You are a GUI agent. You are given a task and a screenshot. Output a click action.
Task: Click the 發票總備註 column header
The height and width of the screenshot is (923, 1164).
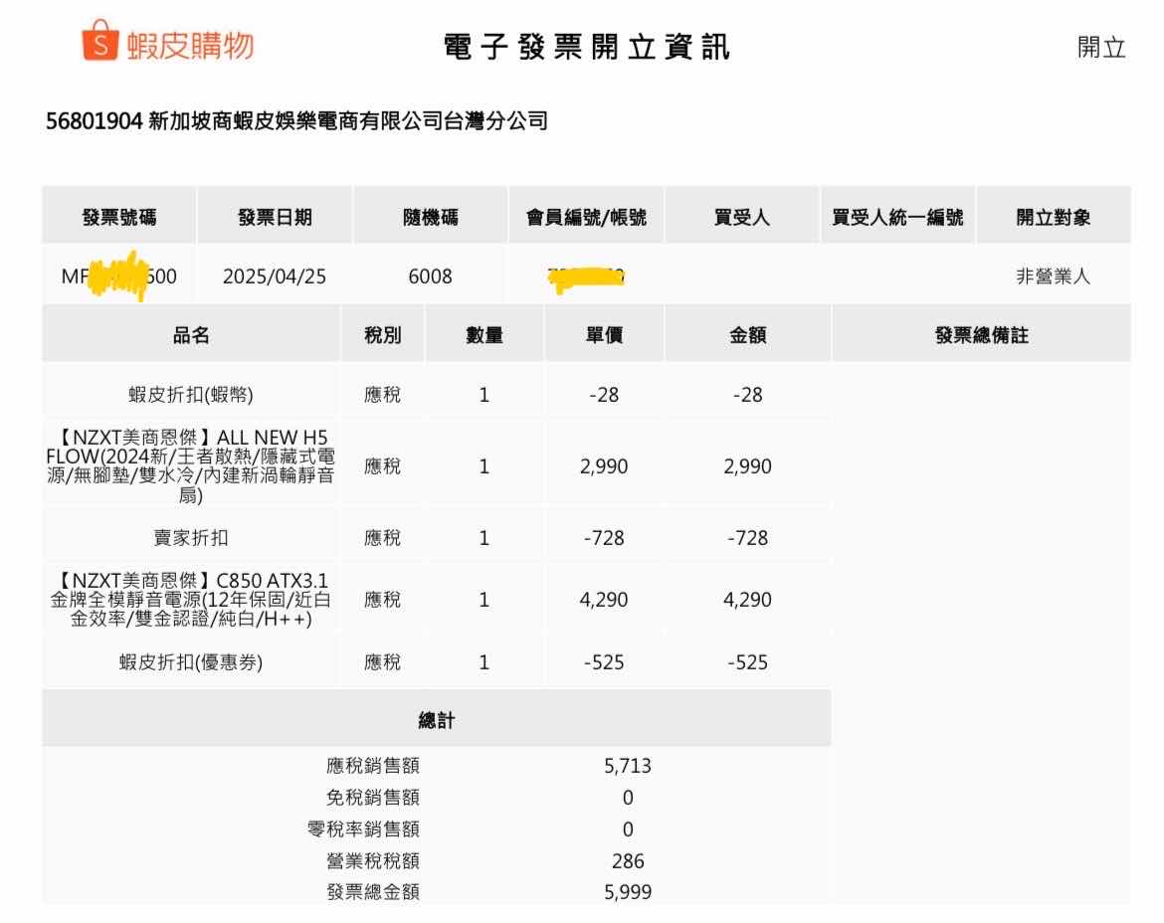click(x=981, y=336)
